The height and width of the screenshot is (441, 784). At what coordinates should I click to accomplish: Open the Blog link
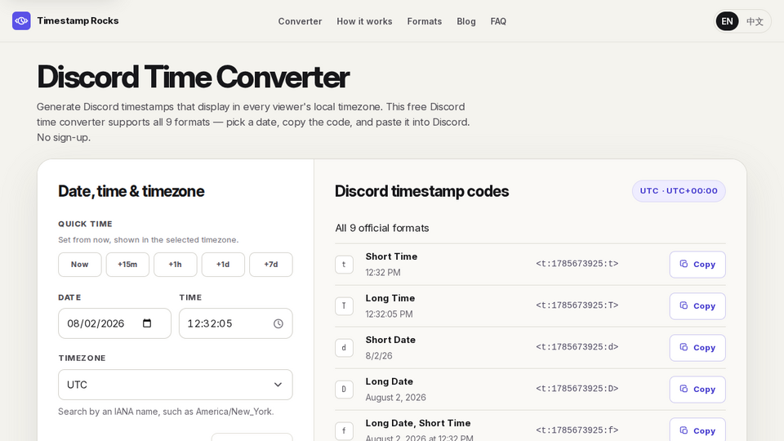click(466, 21)
